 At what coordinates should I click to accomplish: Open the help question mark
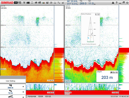point(117,3)
